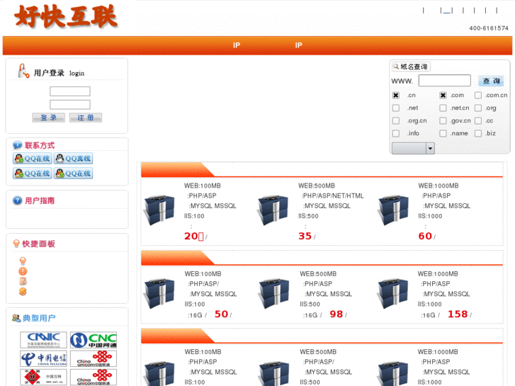Click the 登录 login button
The height and width of the screenshot is (386, 515).
(49, 118)
